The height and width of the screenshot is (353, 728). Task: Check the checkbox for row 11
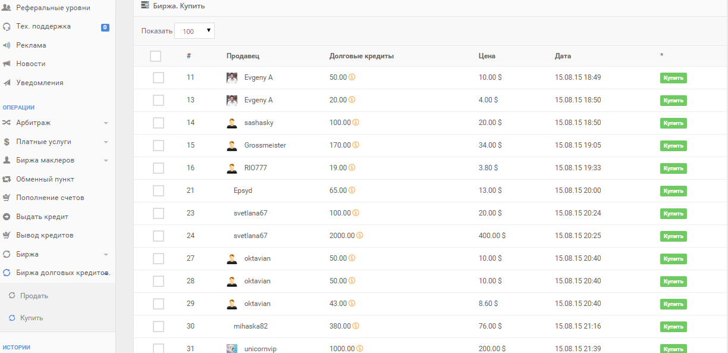[158, 77]
